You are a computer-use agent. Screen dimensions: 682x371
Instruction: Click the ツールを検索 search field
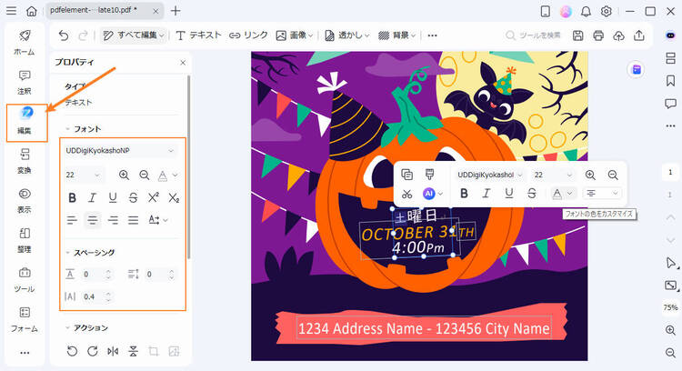point(533,35)
